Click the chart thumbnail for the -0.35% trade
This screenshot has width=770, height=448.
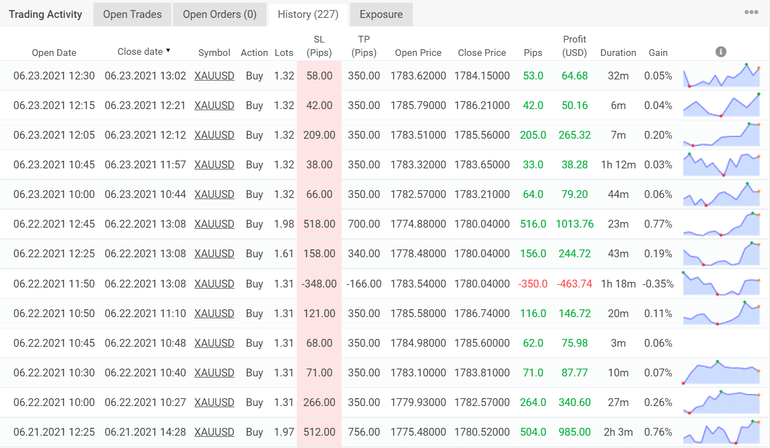tap(721, 284)
